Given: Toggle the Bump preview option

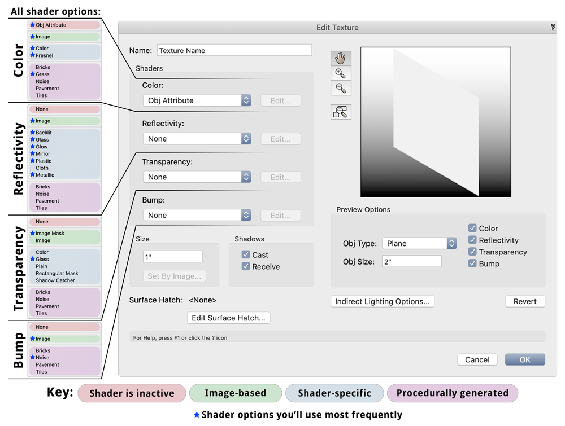Looking at the screenshot, I should [472, 263].
